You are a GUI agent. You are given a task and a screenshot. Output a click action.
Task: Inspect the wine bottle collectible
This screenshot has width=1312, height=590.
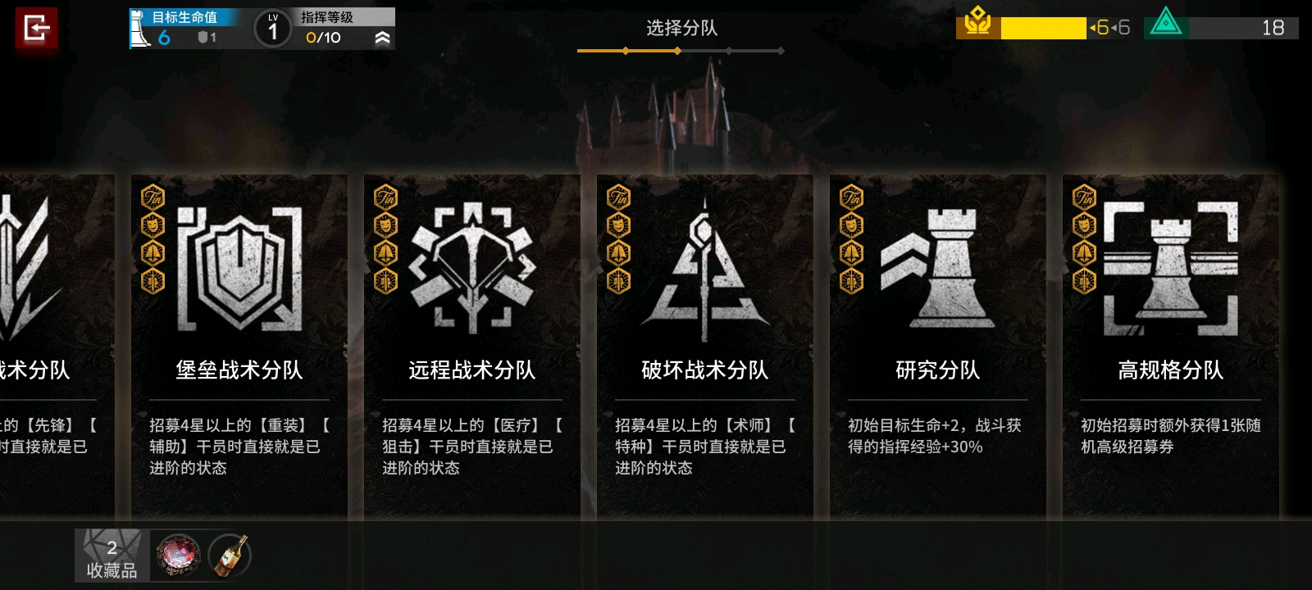click(x=230, y=555)
